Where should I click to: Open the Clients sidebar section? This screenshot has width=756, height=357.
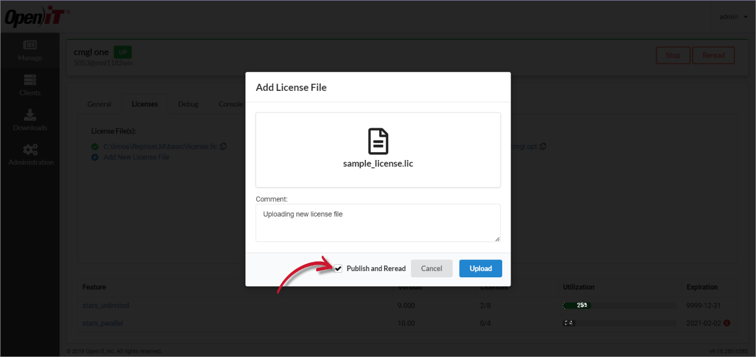click(x=30, y=85)
